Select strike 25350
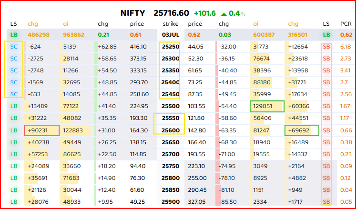 click(x=171, y=70)
